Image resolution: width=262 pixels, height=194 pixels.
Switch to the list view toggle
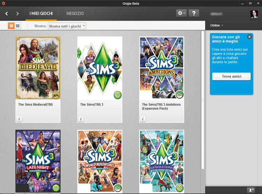pos(18,26)
